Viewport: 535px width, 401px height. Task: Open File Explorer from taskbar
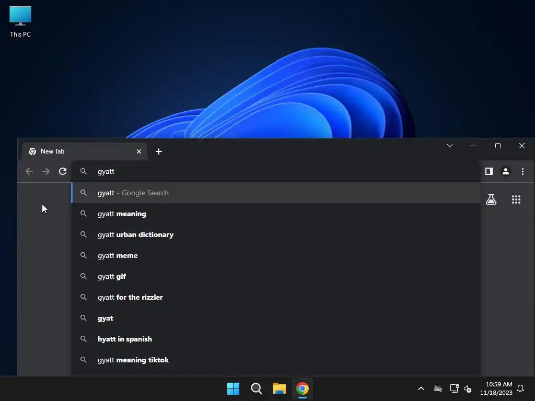point(280,388)
